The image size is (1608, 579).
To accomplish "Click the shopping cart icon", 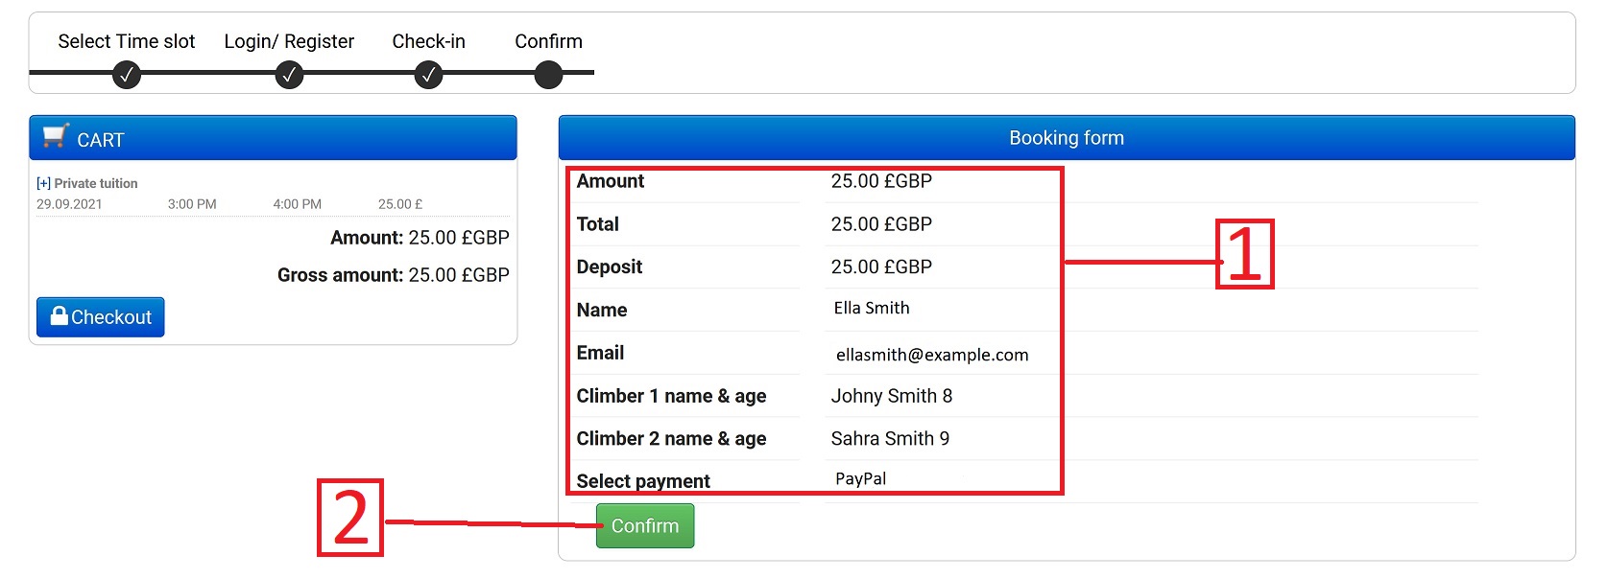I will point(56,136).
